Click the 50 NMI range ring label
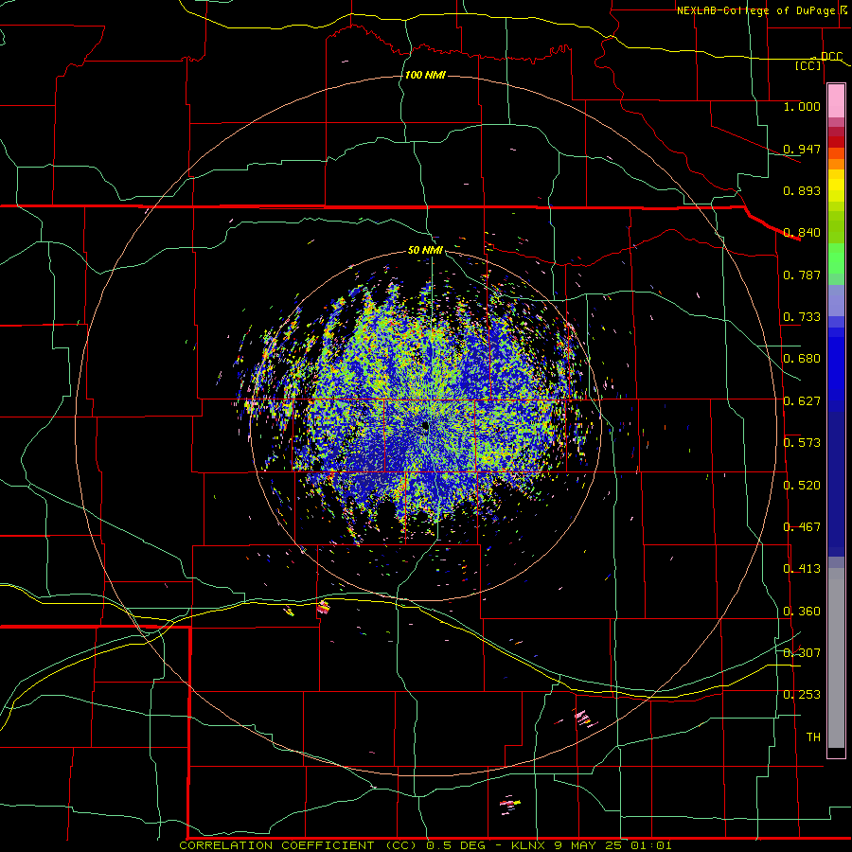 [425, 251]
